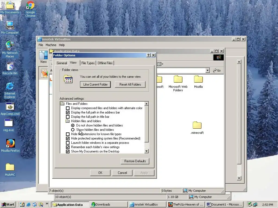This screenshot has width=278, height=208.
Task: Click the Reset All Folders button
Action: click(x=130, y=84)
